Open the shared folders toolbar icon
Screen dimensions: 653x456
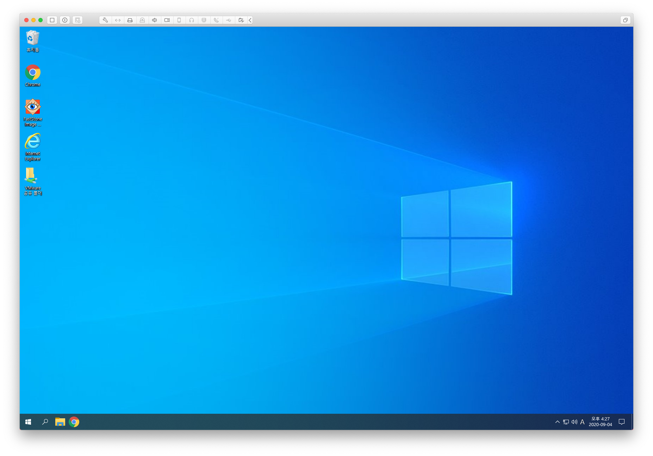point(241,20)
